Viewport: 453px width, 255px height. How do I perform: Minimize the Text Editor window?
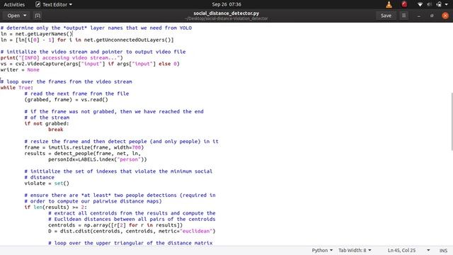click(418, 16)
